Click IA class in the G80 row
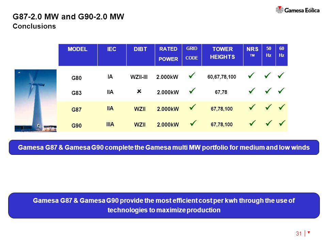The height and width of the screenshot is (245, 327). pos(110,77)
